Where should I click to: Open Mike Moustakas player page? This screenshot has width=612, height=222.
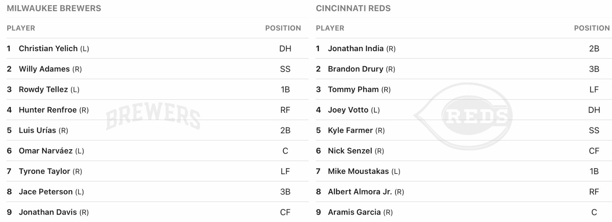click(x=358, y=171)
